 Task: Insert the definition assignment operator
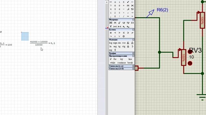tap(128, 16)
